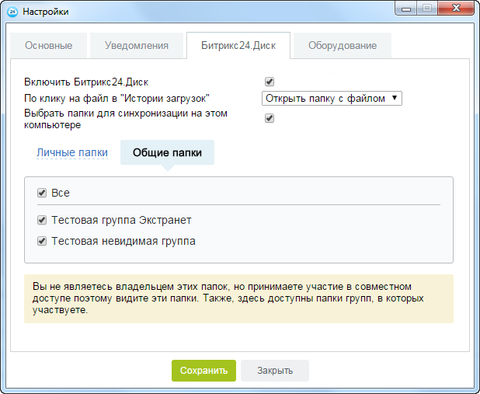This screenshot has height=394, width=480.
Task: Toggle Тестовая невидимая группа checkbox
Action: click(x=42, y=241)
